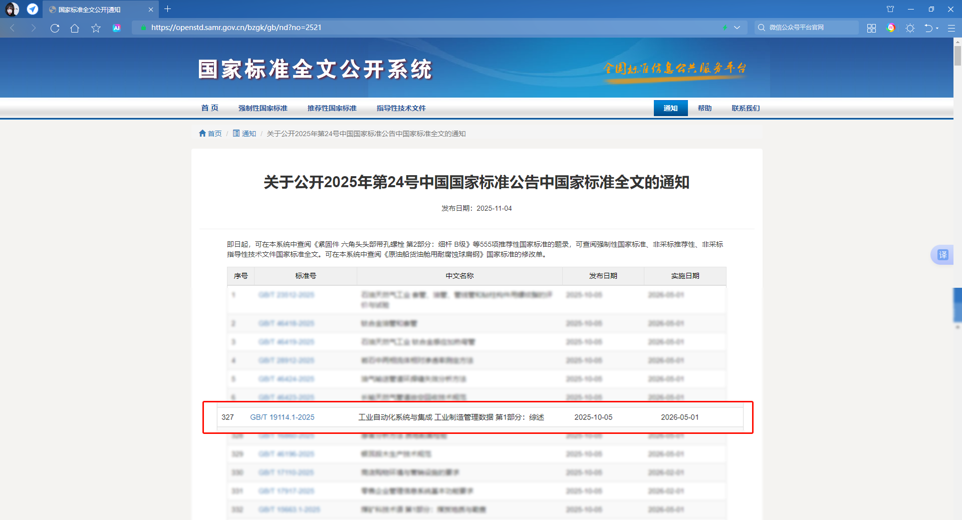Screen dimensions: 962x520
Task: Click the 国家标准全文公开系统 site title
Action: point(315,69)
